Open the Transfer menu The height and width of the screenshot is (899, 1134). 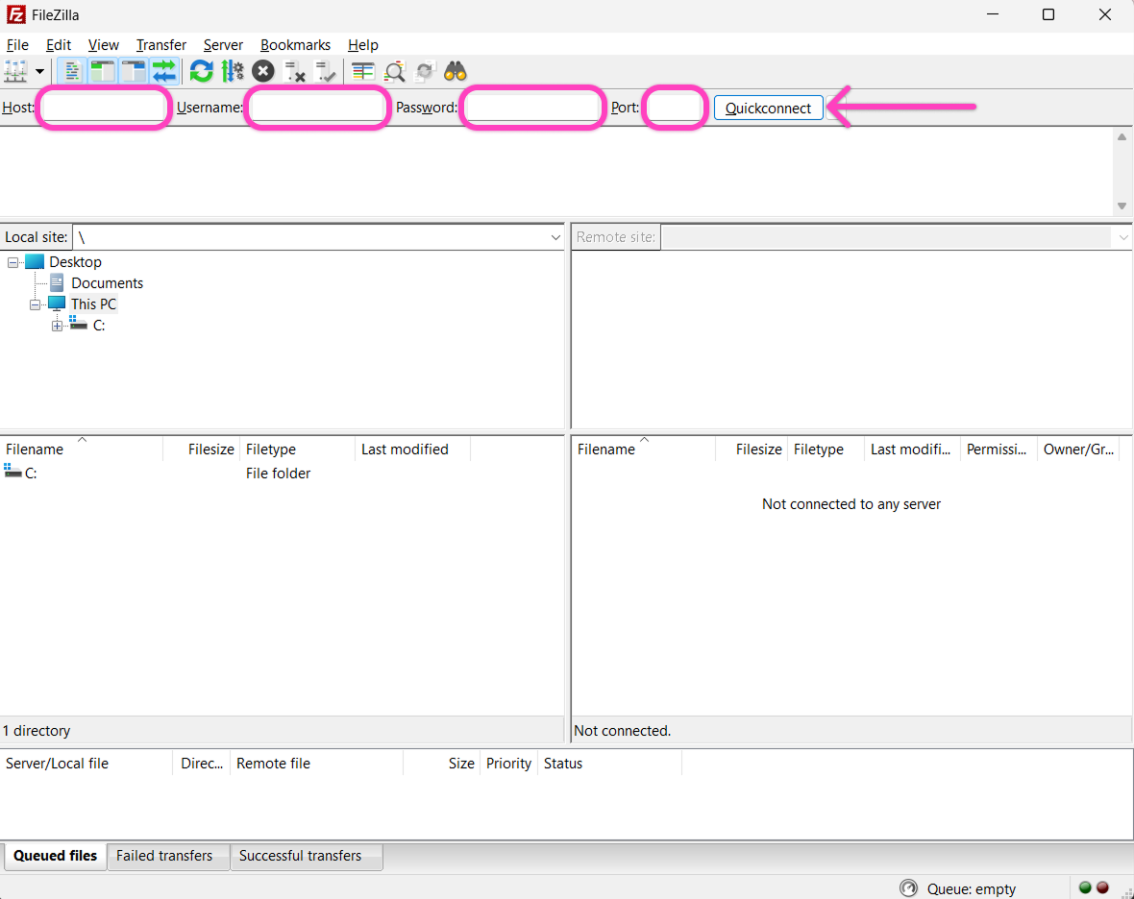click(x=161, y=45)
